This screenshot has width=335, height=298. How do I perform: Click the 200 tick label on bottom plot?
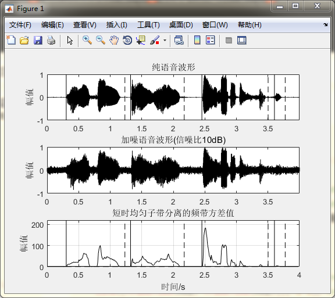pos(37,225)
